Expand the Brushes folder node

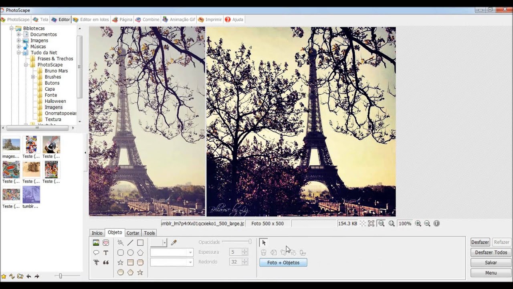coord(33,77)
